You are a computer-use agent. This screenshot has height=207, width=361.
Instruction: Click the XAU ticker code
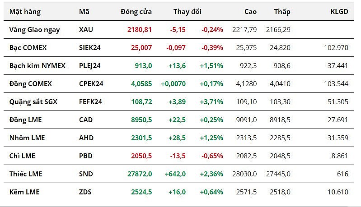click(86, 30)
